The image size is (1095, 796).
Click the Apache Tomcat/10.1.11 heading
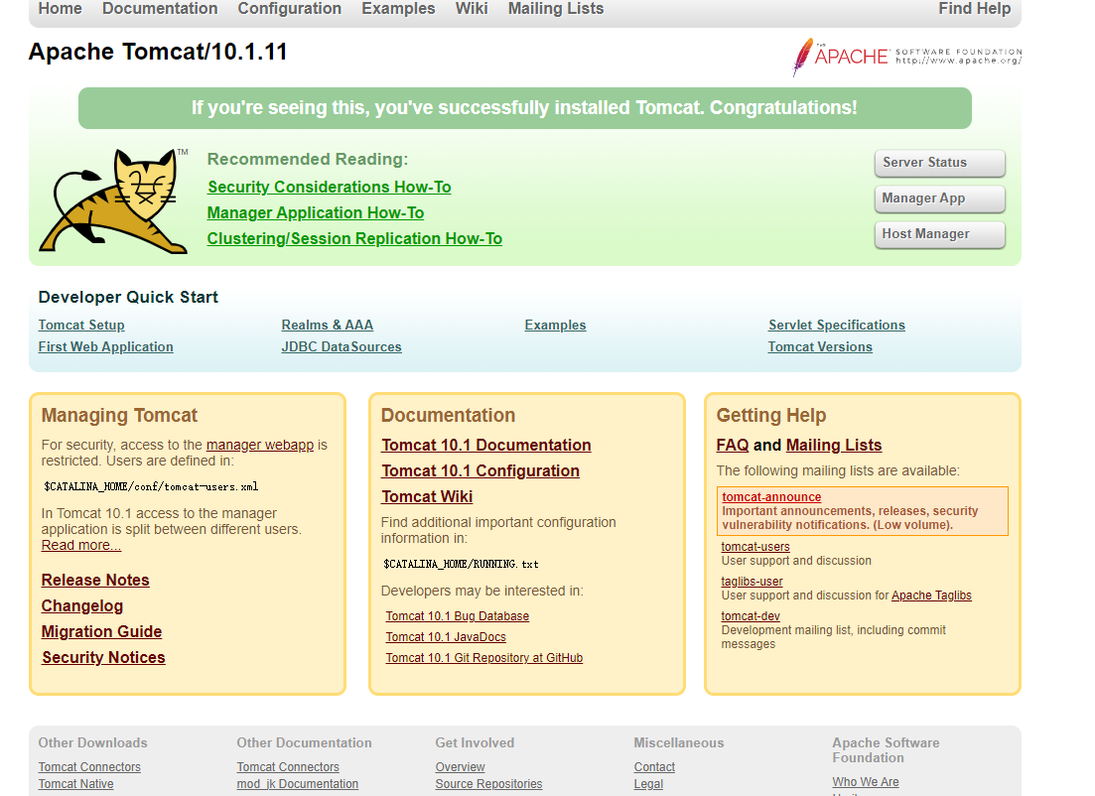coord(158,52)
